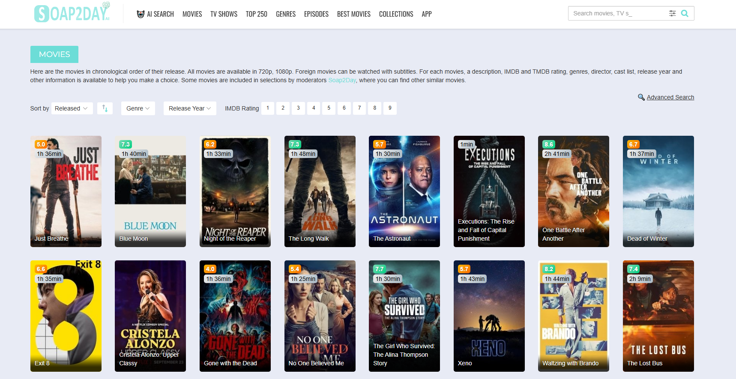Select IMDB rating 7 filter

coord(359,108)
